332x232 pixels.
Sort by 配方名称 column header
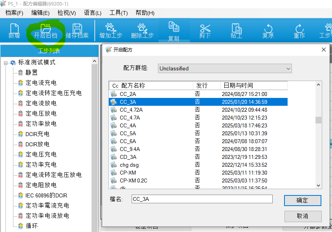click(x=156, y=85)
